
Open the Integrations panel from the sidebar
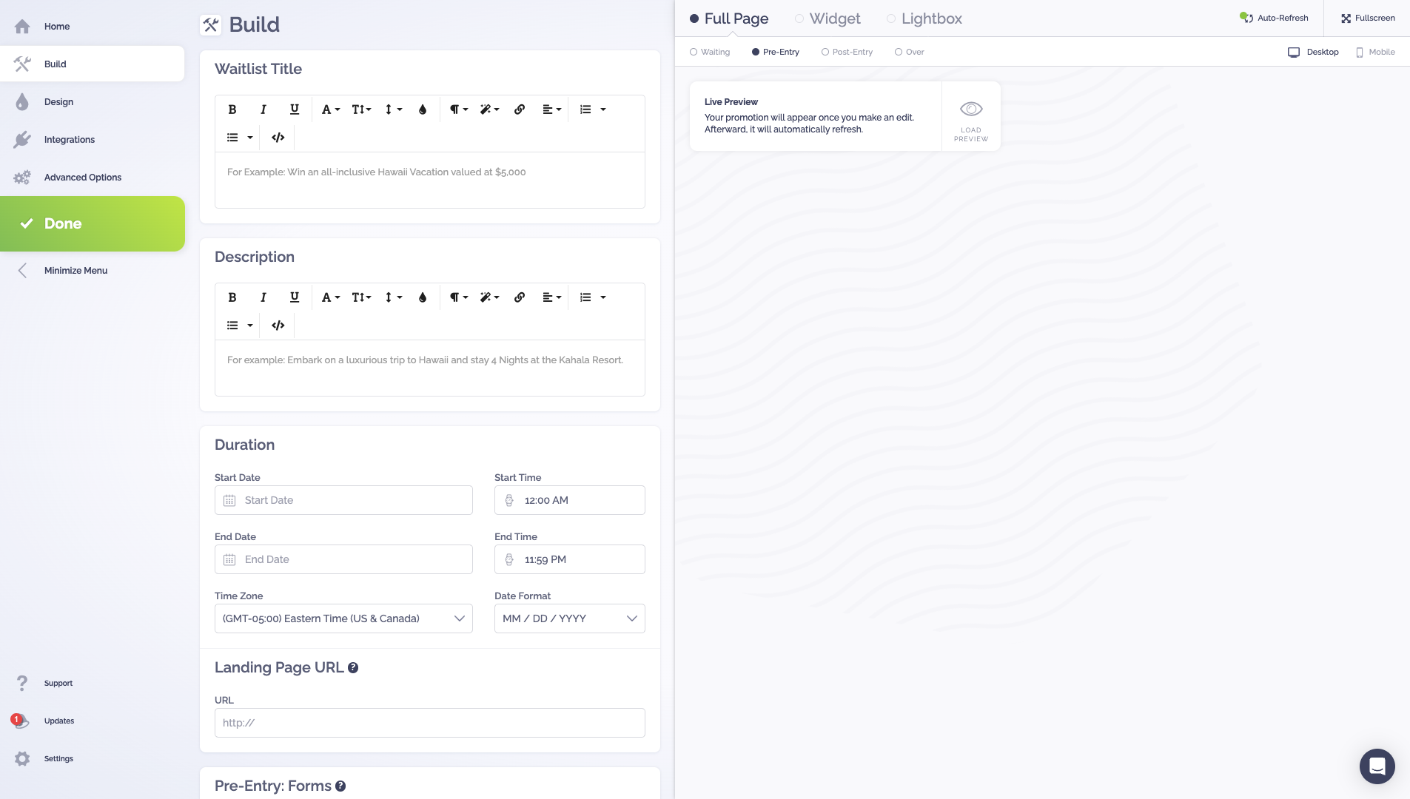click(x=69, y=139)
